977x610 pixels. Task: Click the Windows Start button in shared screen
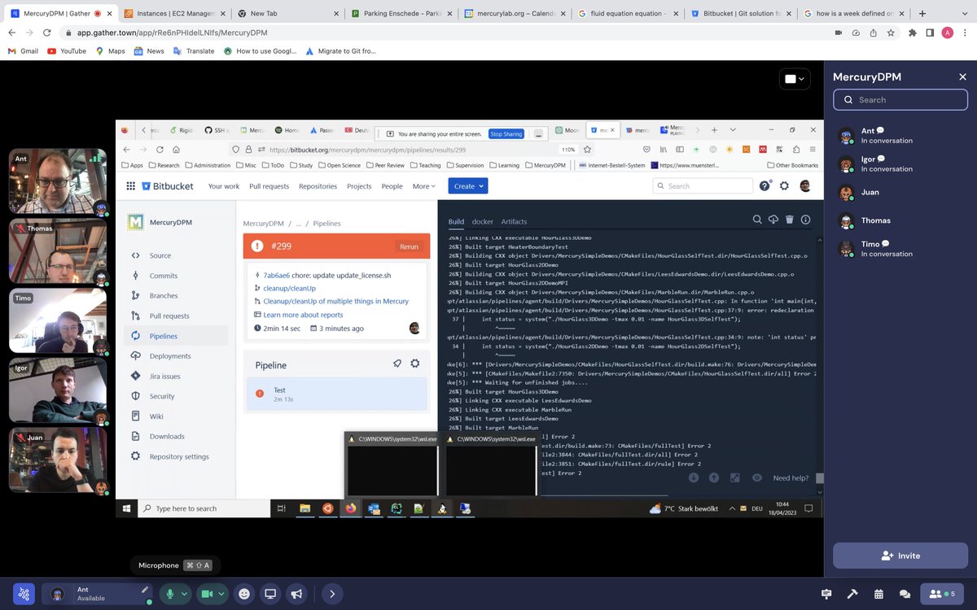127,508
